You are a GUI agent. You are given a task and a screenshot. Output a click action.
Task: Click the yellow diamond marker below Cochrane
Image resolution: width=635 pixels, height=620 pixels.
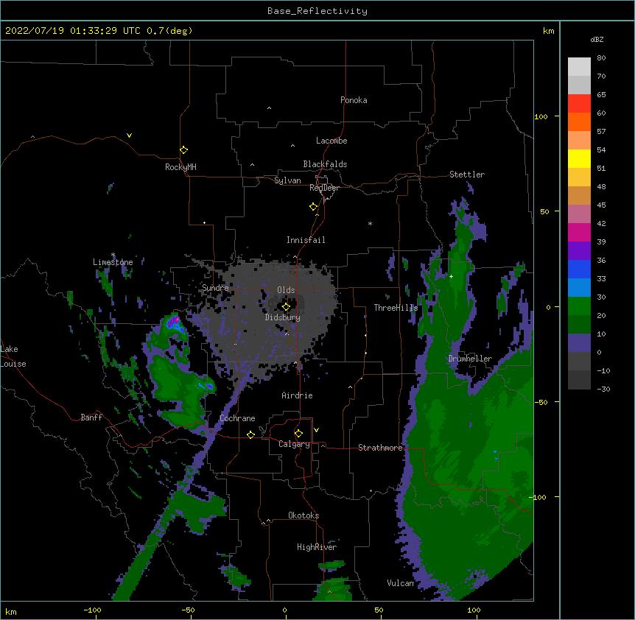coord(250,434)
